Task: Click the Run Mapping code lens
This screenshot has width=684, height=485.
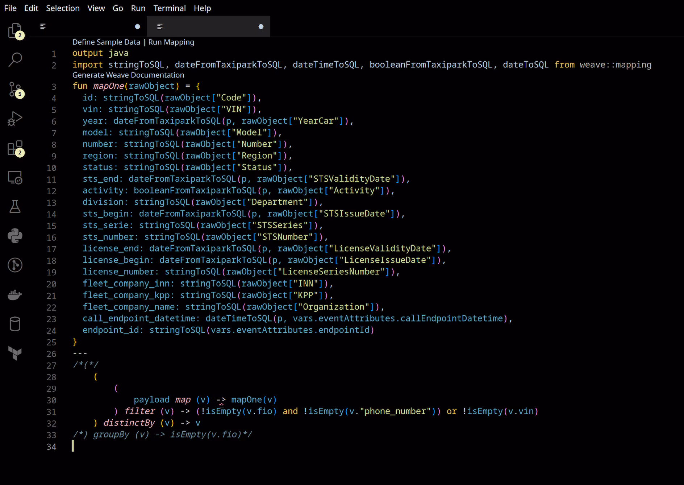Action: 171,42
